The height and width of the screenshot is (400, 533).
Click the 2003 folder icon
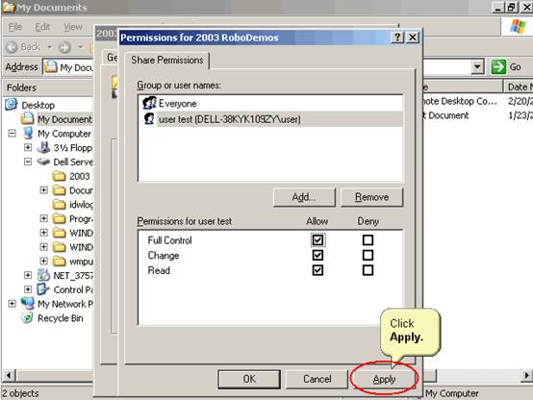59,176
